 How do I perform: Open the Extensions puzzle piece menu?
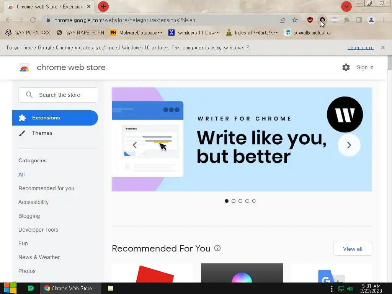point(347,20)
